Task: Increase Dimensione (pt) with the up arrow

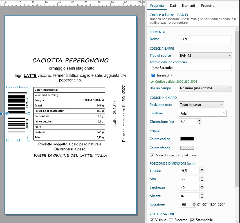Action: tap(199, 120)
